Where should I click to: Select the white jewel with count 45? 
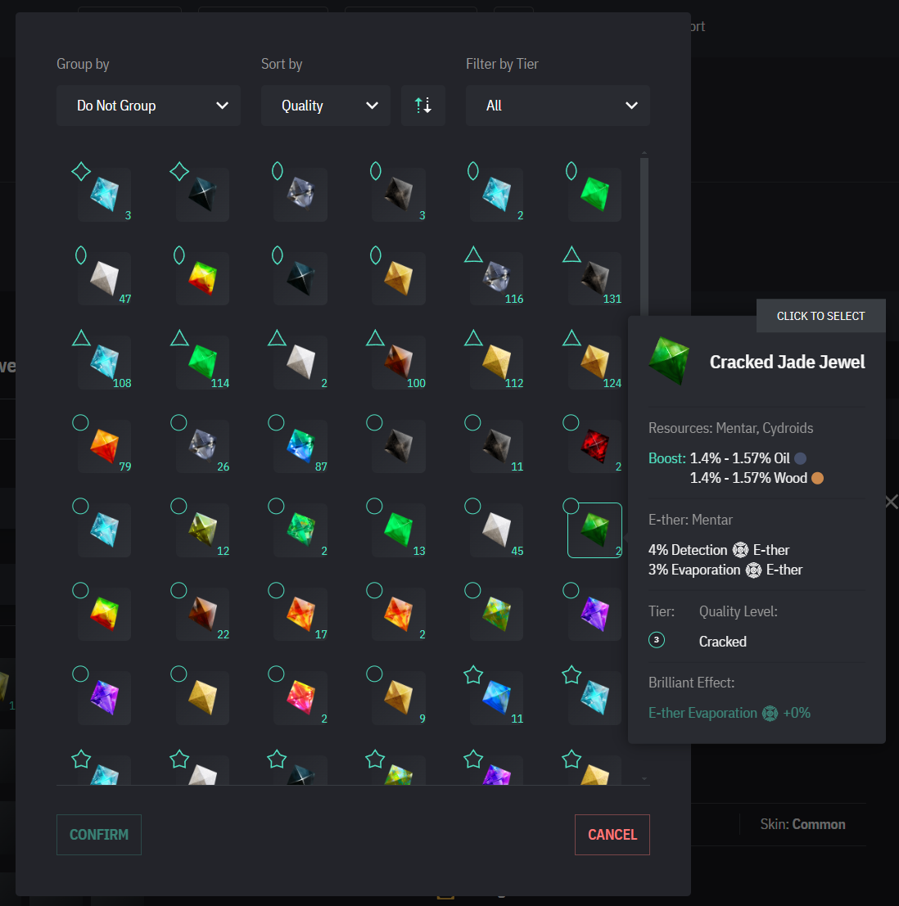click(497, 530)
